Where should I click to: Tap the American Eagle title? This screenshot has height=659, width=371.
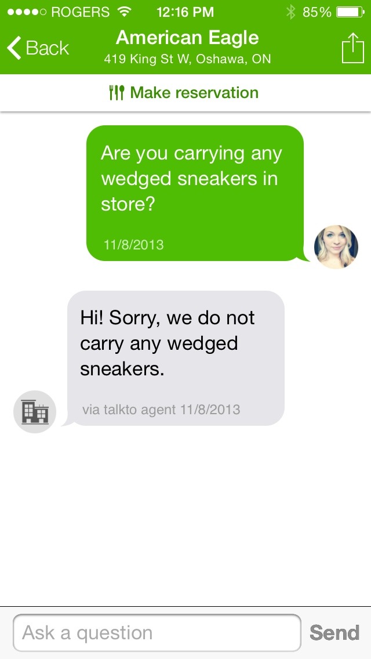[x=187, y=38]
